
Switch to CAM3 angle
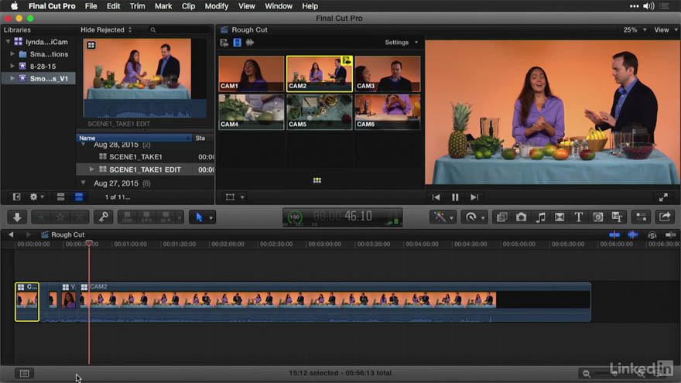pos(388,74)
